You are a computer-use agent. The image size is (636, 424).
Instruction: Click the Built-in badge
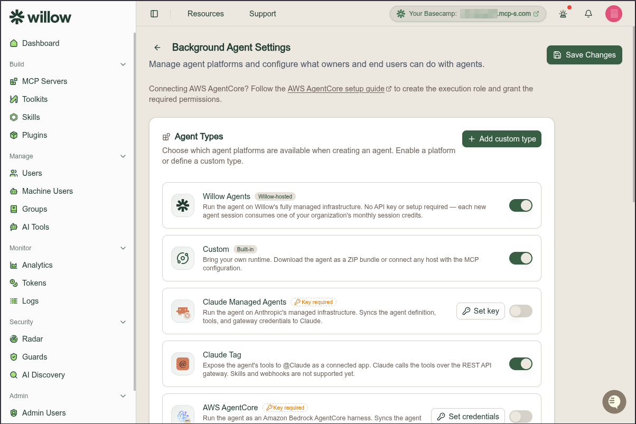click(x=246, y=249)
